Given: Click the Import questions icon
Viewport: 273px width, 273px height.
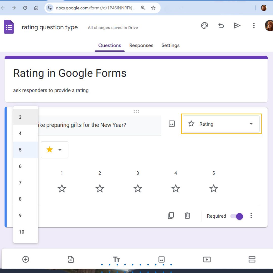Looking at the screenshot, I should click(71, 259).
